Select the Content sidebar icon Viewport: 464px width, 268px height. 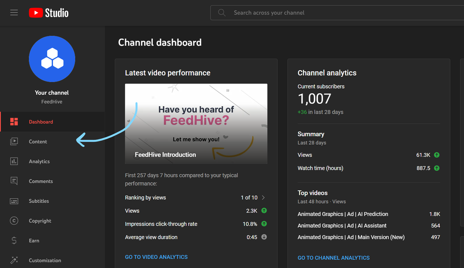coord(14,141)
